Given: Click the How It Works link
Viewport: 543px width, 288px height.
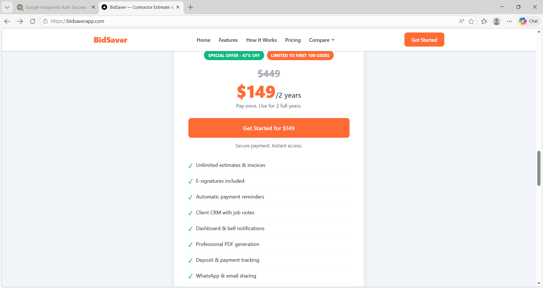Looking at the screenshot, I should click(x=261, y=40).
